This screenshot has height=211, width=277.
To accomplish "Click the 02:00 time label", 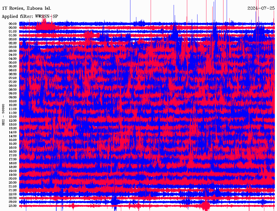I will pos(13,39).
